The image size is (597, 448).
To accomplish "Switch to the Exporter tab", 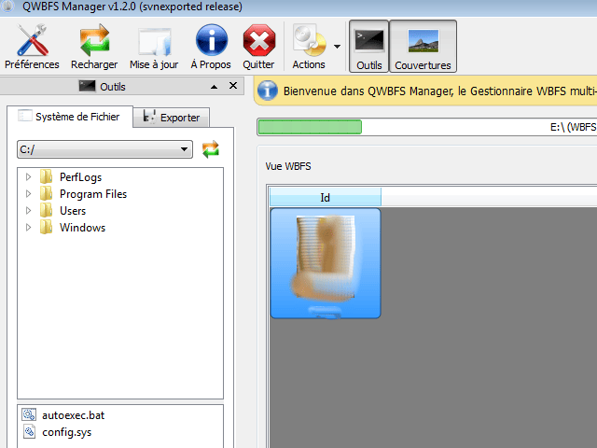I will tap(172, 118).
